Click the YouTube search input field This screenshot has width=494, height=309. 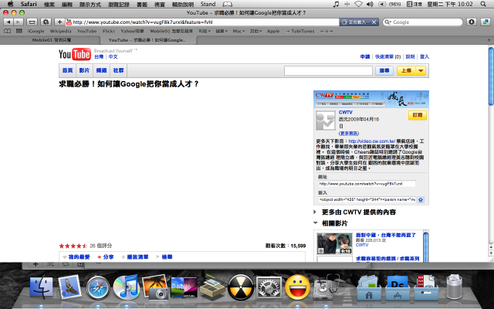[328, 70]
